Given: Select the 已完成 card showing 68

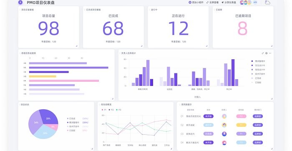Looking at the screenshot, I should (x=113, y=27).
